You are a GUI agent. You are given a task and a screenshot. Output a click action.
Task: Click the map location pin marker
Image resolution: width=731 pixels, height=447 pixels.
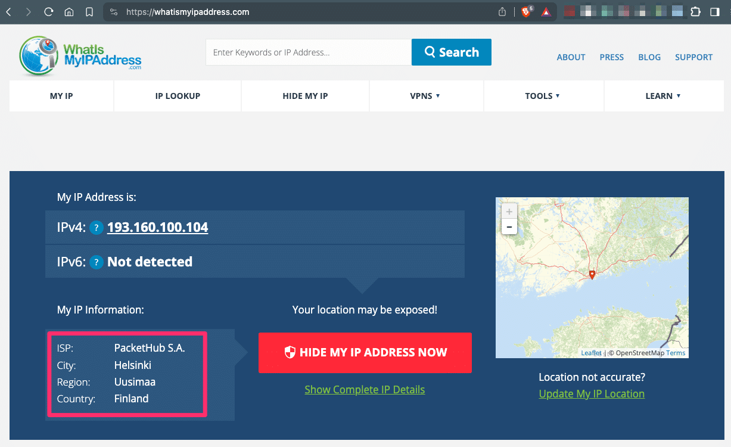coord(592,275)
